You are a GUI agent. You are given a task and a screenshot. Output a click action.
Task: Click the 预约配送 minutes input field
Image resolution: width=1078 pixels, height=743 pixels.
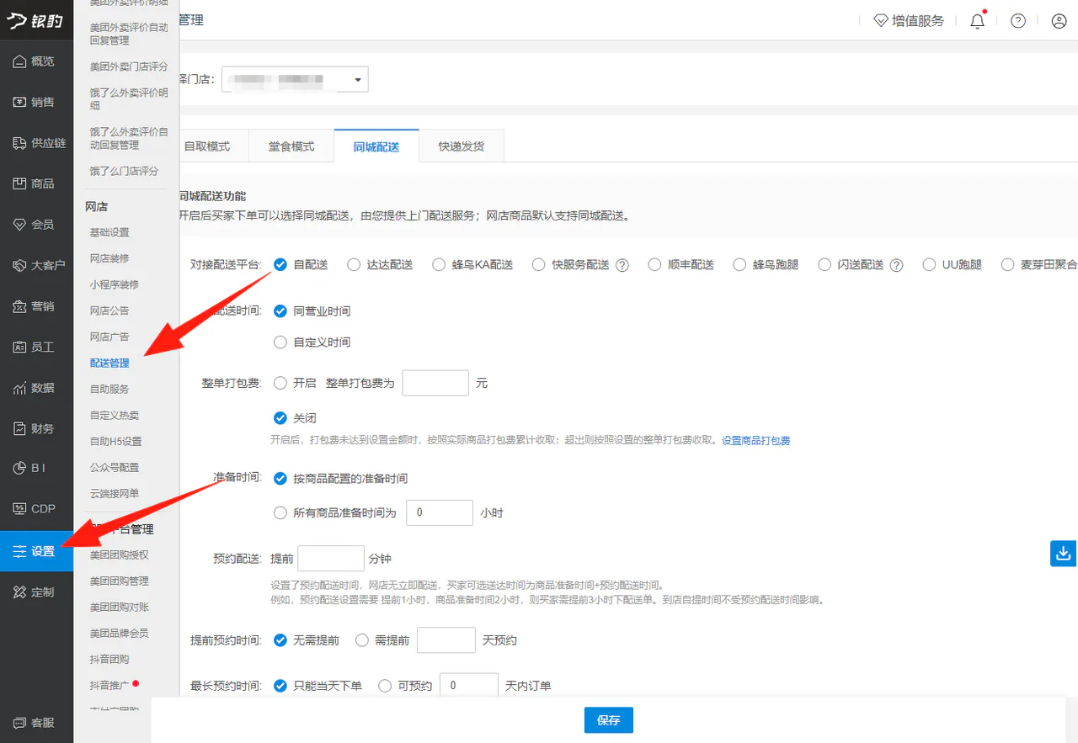331,559
